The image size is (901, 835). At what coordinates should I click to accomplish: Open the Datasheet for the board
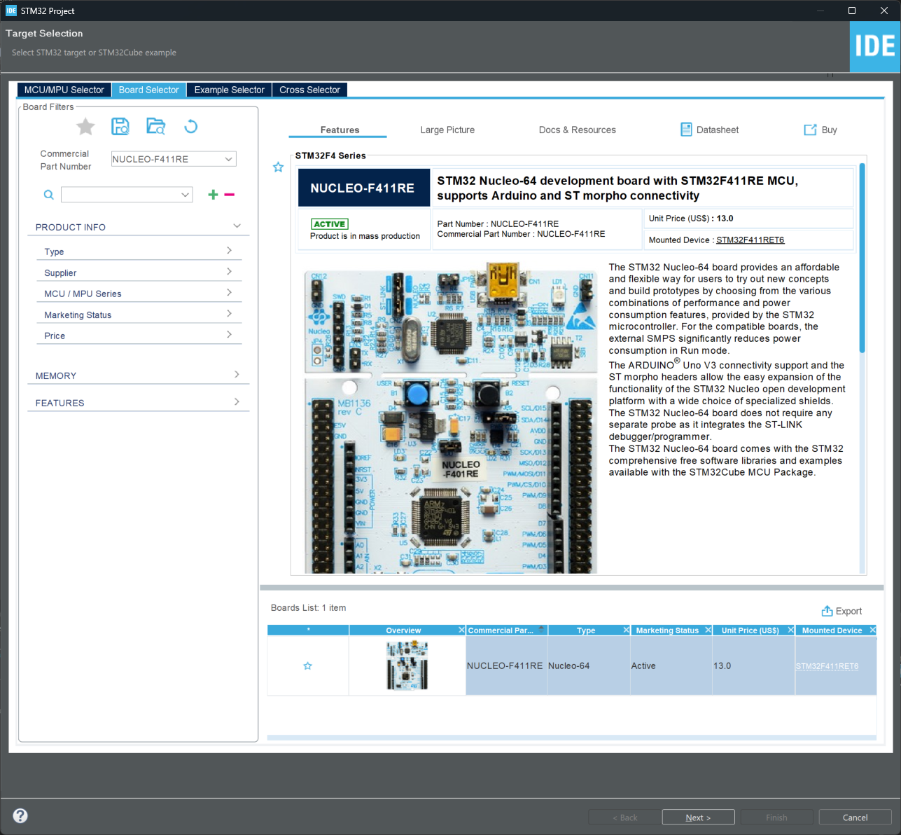pyautogui.click(x=709, y=130)
